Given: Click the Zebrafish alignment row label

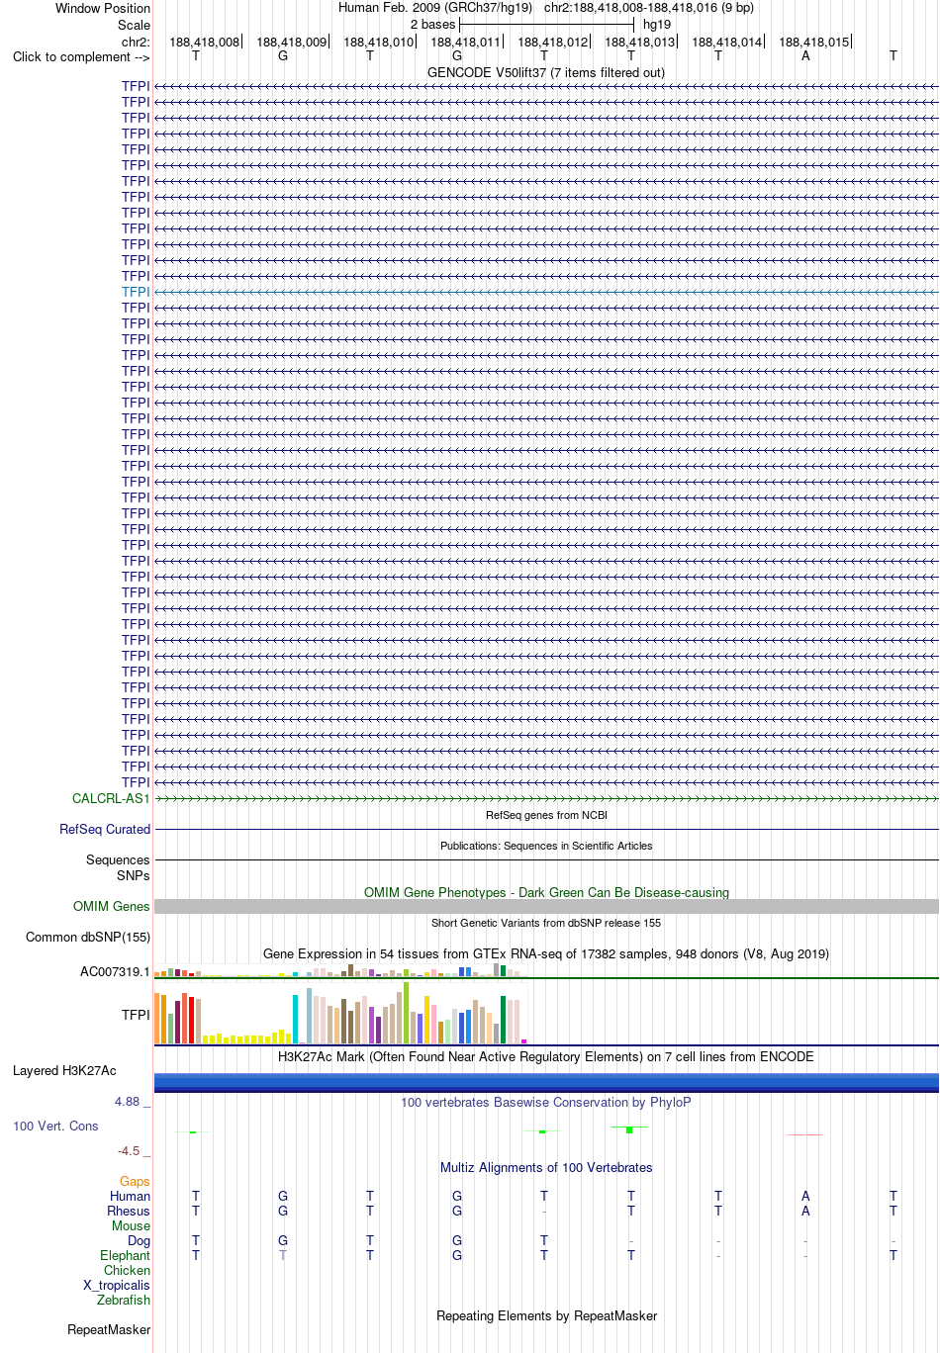Looking at the screenshot, I should (124, 1300).
